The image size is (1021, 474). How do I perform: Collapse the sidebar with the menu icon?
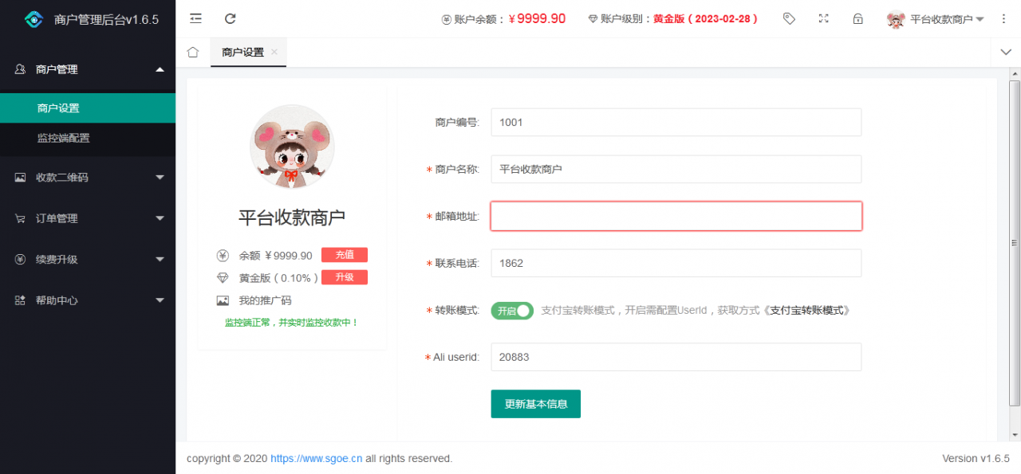click(x=195, y=18)
